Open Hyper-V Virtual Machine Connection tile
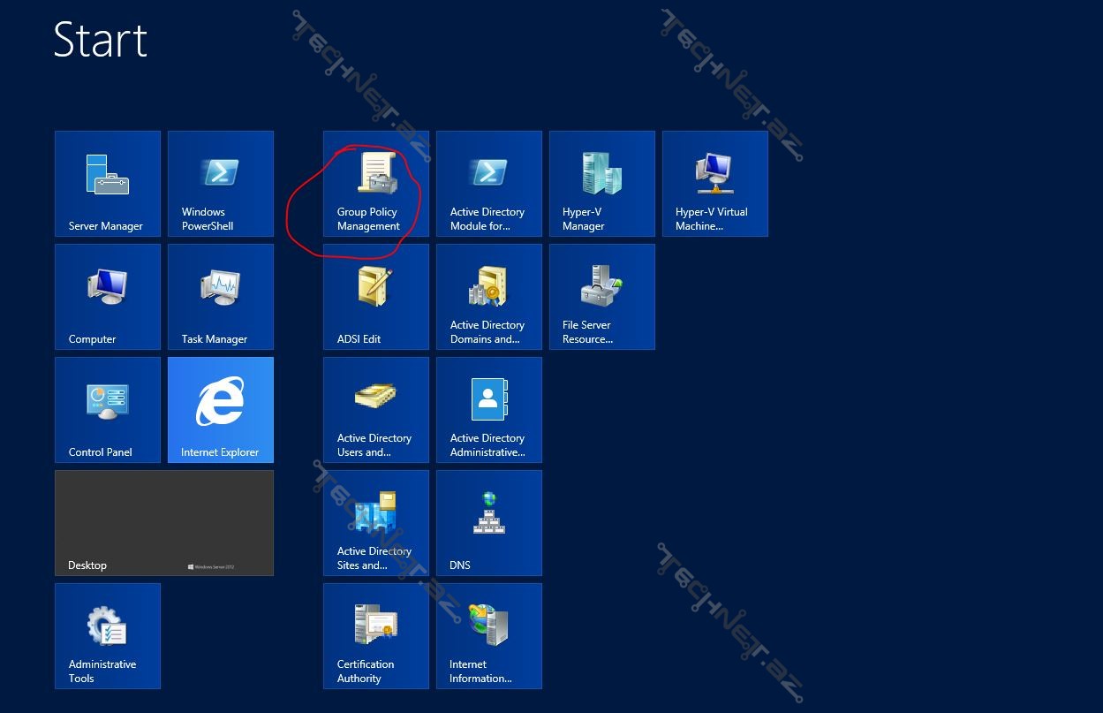This screenshot has height=713, width=1103. (715, 184)
